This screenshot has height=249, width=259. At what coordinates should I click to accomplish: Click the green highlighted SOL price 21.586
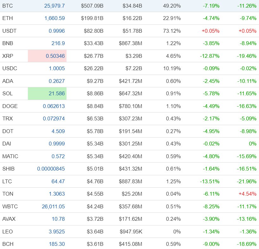pos(57,94)
